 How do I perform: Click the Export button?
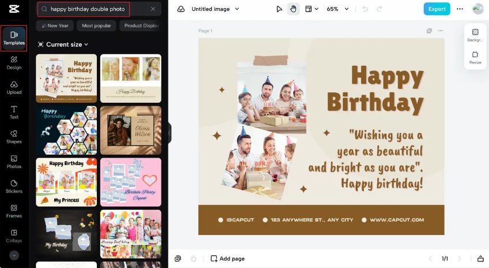pos(437,9)
